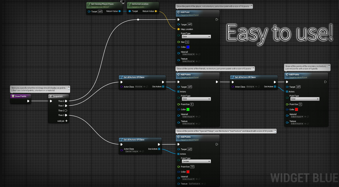The height and width of the screenshot is (187, 339).
Task: Open the Point Type Texture dropdown
Action: click(196, 161)
